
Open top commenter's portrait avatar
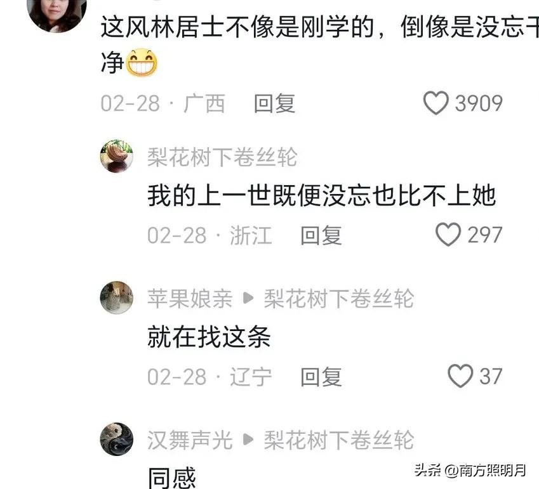[x=57, y=14]
